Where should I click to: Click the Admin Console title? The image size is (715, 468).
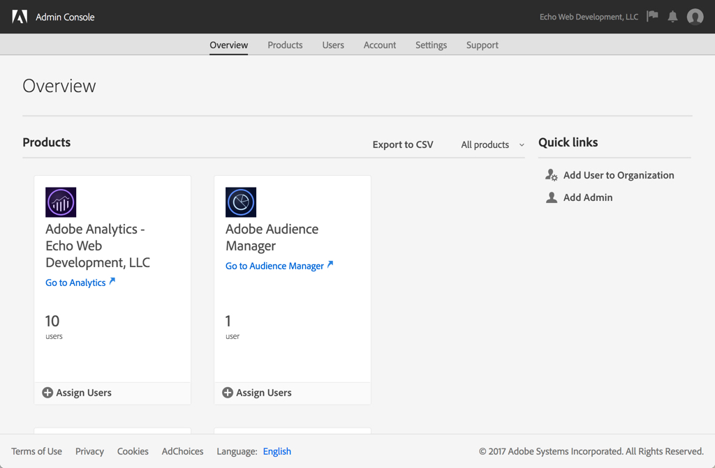coord(65,17)
